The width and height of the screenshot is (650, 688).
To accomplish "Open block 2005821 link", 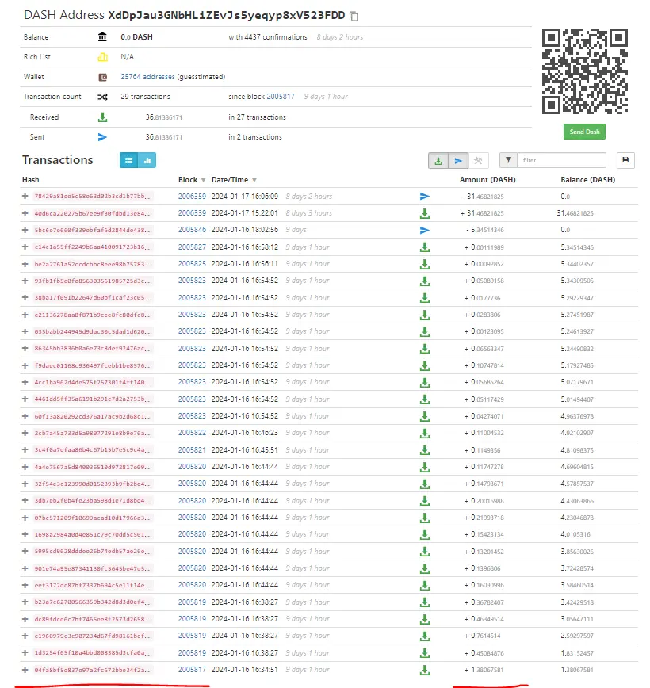I will [192, 449].
